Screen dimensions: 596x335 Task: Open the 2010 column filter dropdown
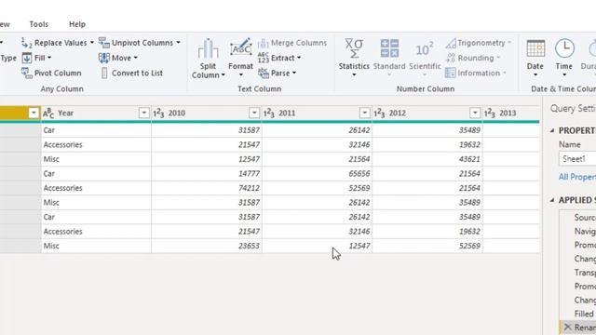tap(254, 113)
